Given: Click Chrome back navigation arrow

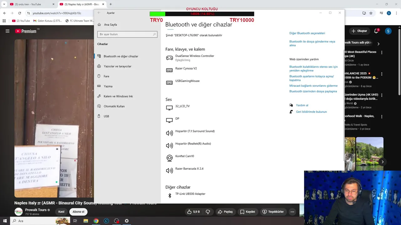Looking at the screenshot, I should pyautogui.click(x=4, y=13).
